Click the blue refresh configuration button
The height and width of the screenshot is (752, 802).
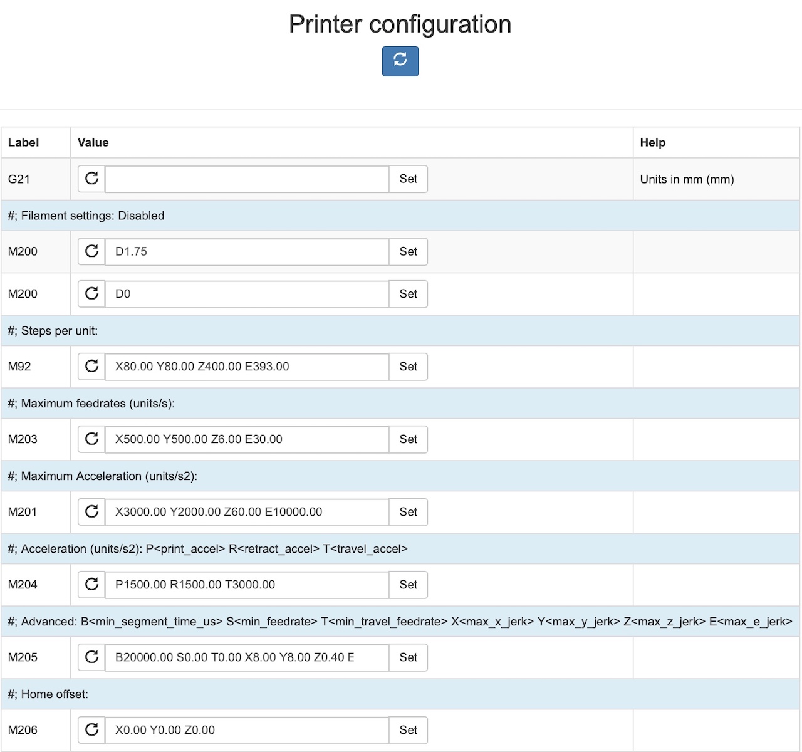(x=400, y=61)
